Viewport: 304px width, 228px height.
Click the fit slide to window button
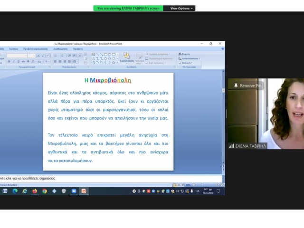222,185
